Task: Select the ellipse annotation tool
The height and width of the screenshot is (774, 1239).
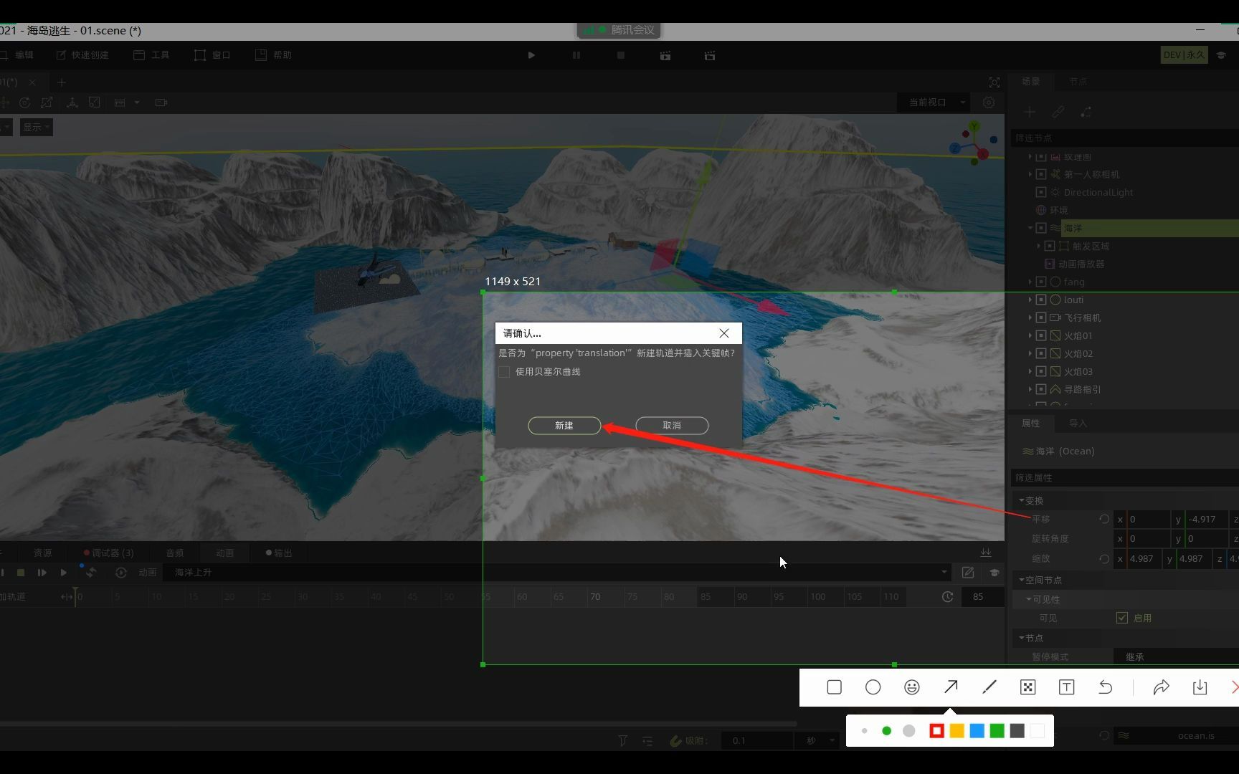Action: pos(873,687)
